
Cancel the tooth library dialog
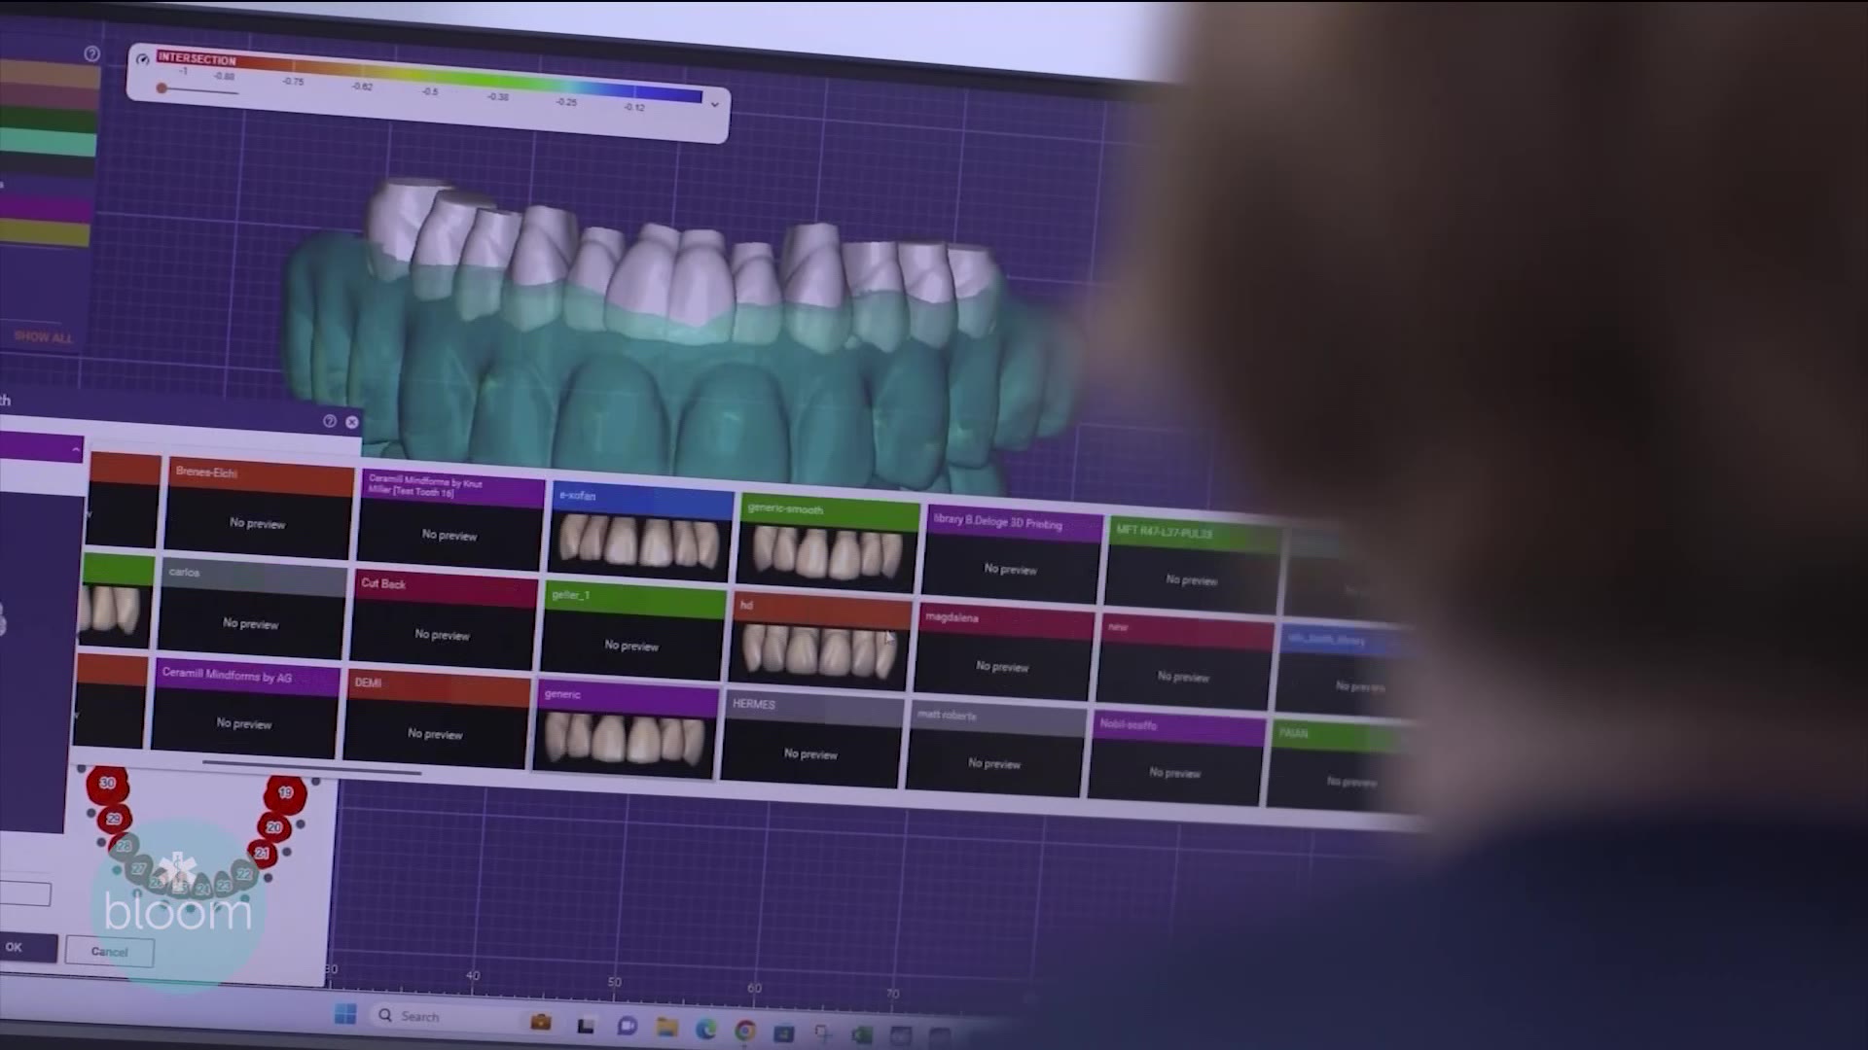(x=108, y=952)
